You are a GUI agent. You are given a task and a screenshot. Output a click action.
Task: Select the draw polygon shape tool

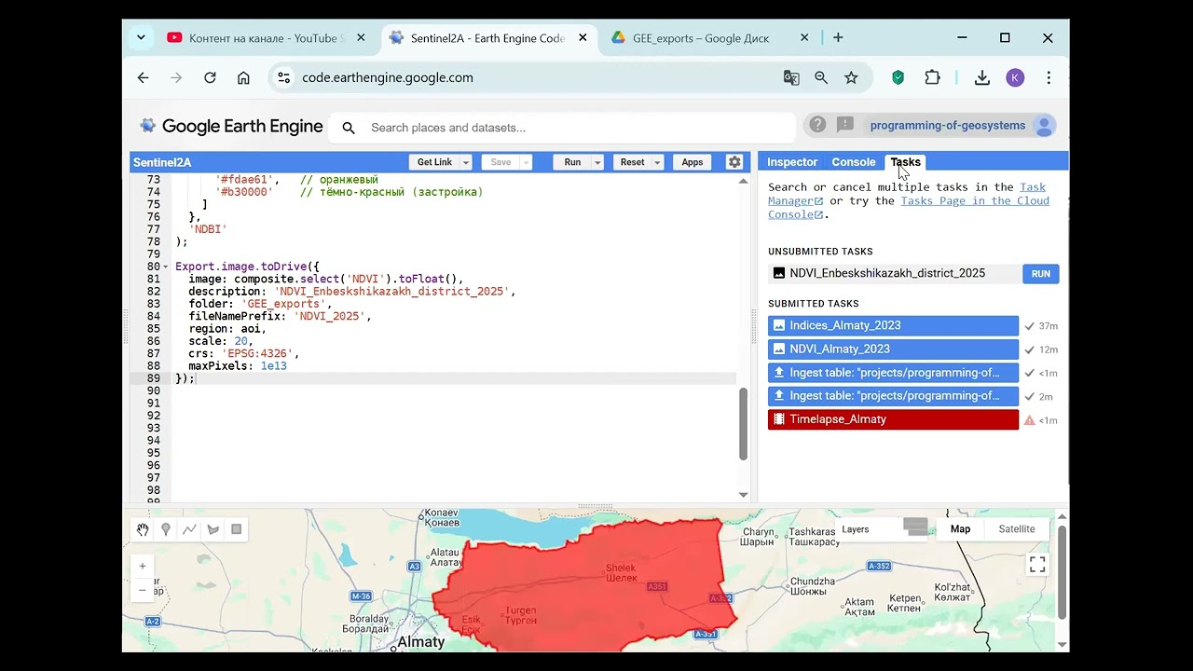(213, 529)
